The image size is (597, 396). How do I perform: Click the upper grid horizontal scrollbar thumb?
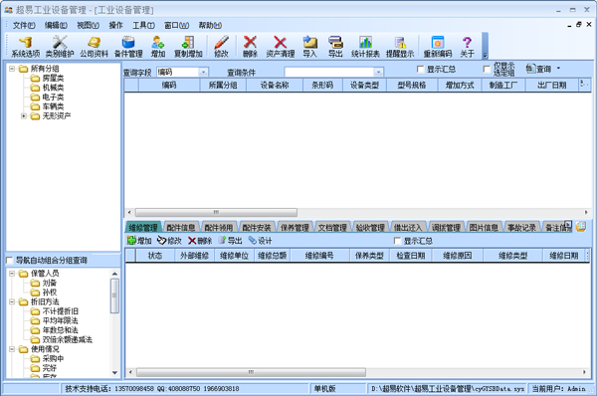pyautogui.click(x=216, y=212)
